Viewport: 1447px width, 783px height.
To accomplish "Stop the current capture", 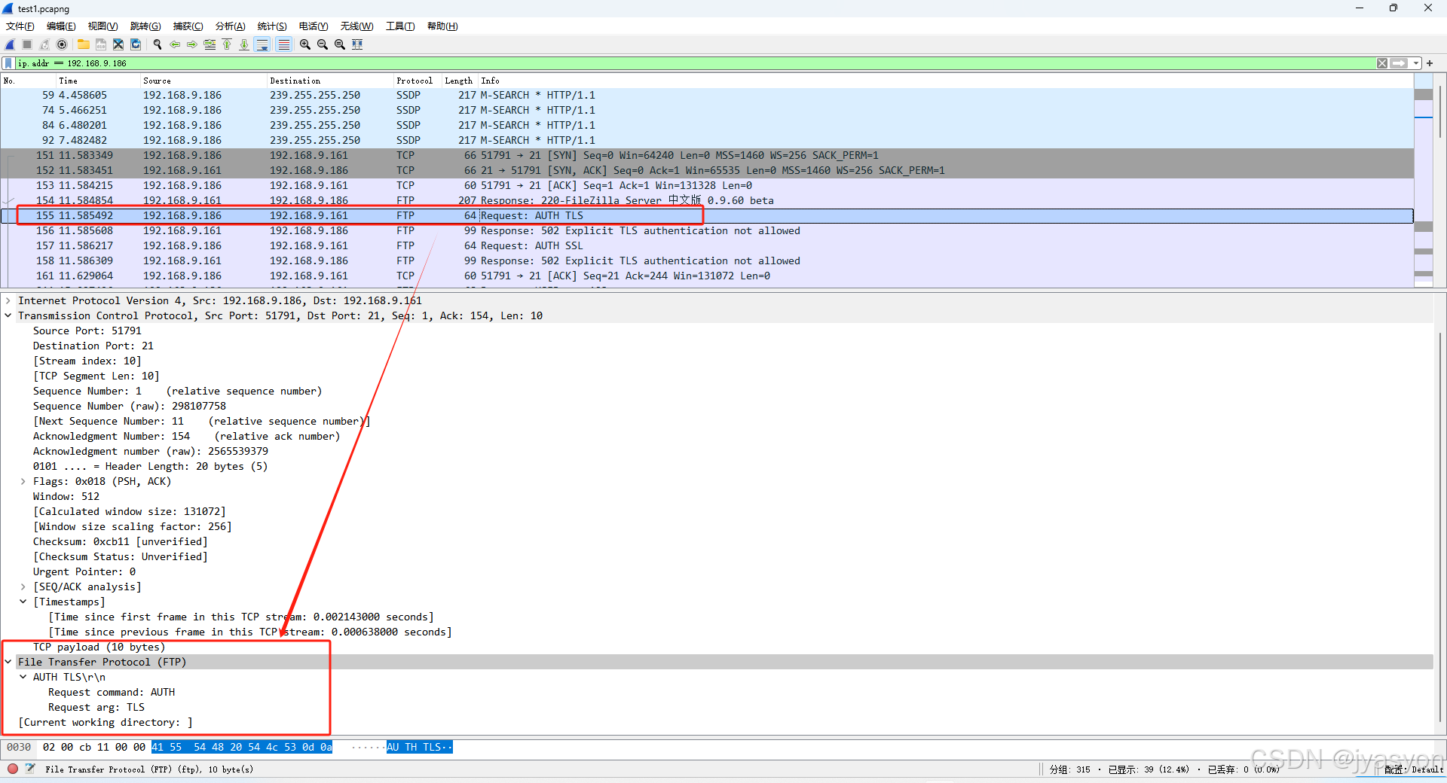I will (x=26, y=44).
